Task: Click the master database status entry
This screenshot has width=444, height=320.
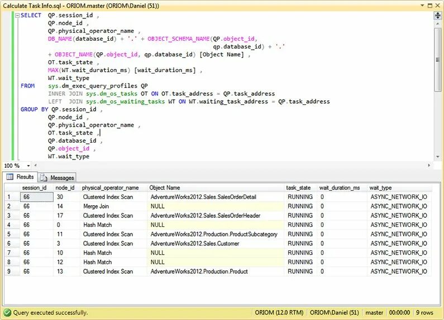Action: tap(374, 313)
